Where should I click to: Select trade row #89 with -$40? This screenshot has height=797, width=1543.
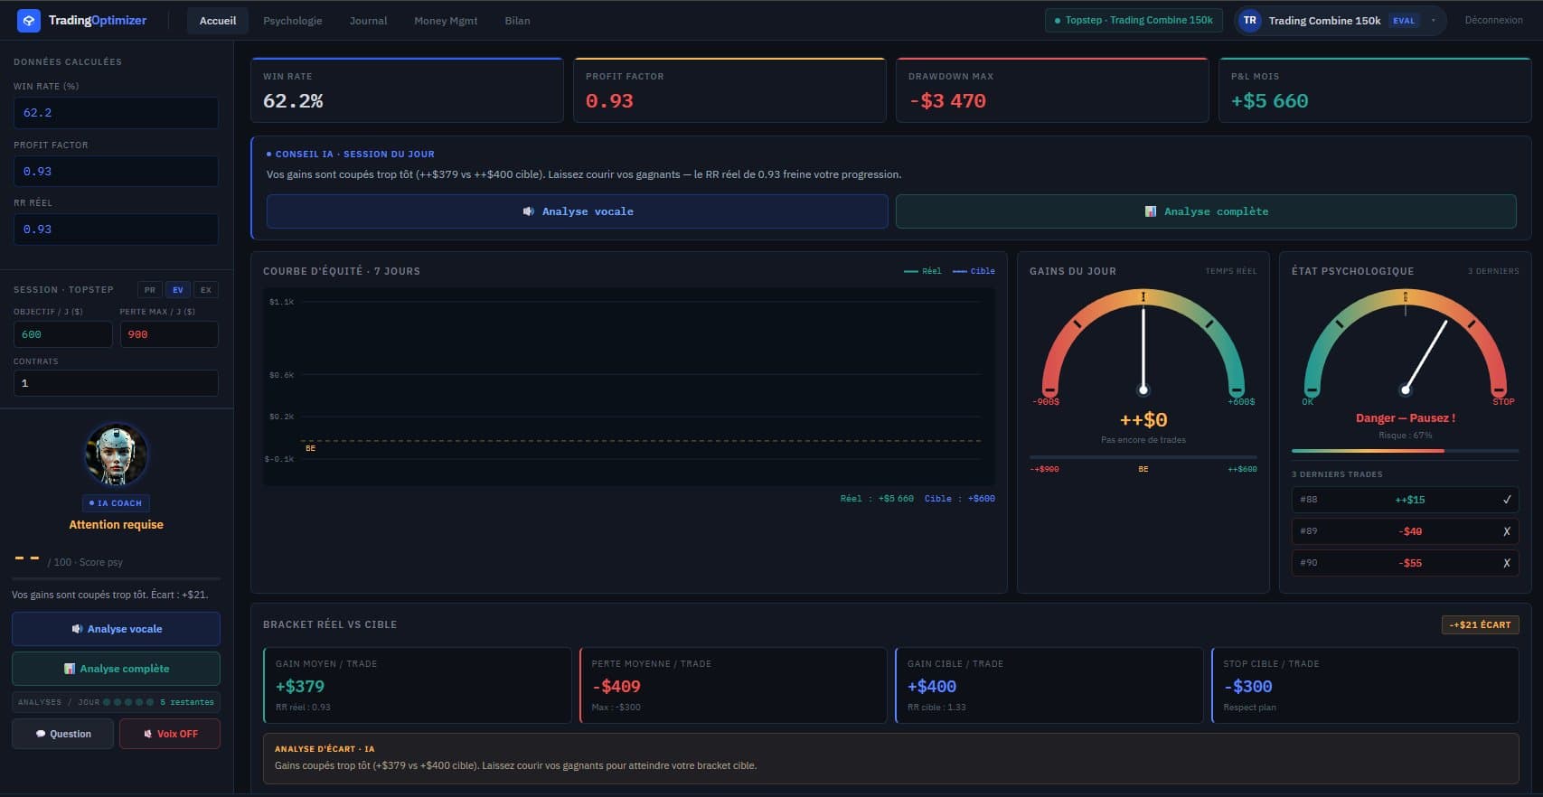(x=1405, y=531)
